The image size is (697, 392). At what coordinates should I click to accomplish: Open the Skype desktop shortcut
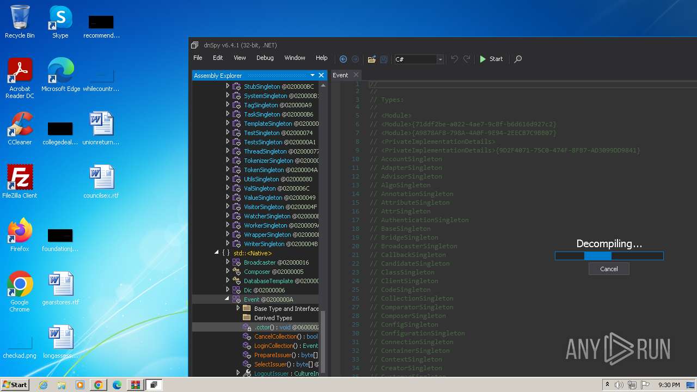(x=60, y=22)
